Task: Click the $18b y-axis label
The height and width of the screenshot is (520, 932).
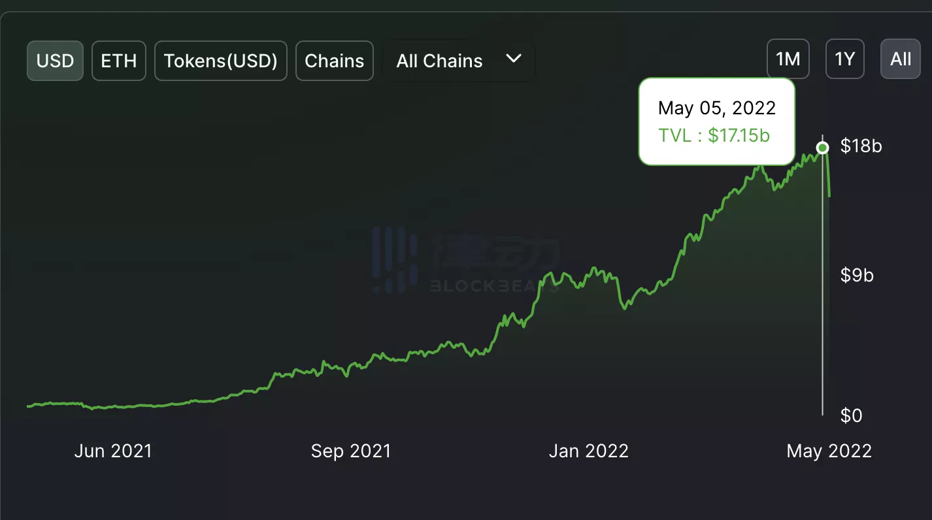Action: pos(861,146)
